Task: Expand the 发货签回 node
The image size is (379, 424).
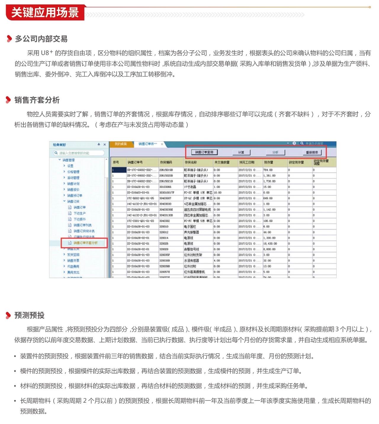Action: pyautogui.click(x=64, y=255)
